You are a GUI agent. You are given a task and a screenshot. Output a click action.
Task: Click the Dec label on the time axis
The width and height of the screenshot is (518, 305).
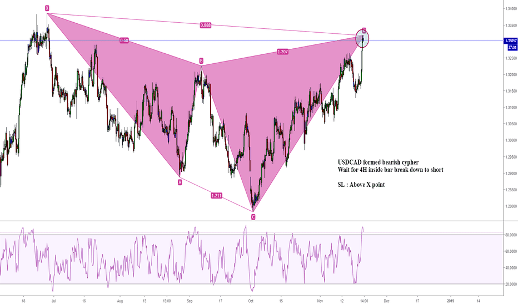click(x=386, y=301)
